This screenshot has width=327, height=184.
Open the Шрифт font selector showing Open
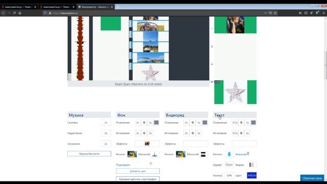(x=229, y=165)
